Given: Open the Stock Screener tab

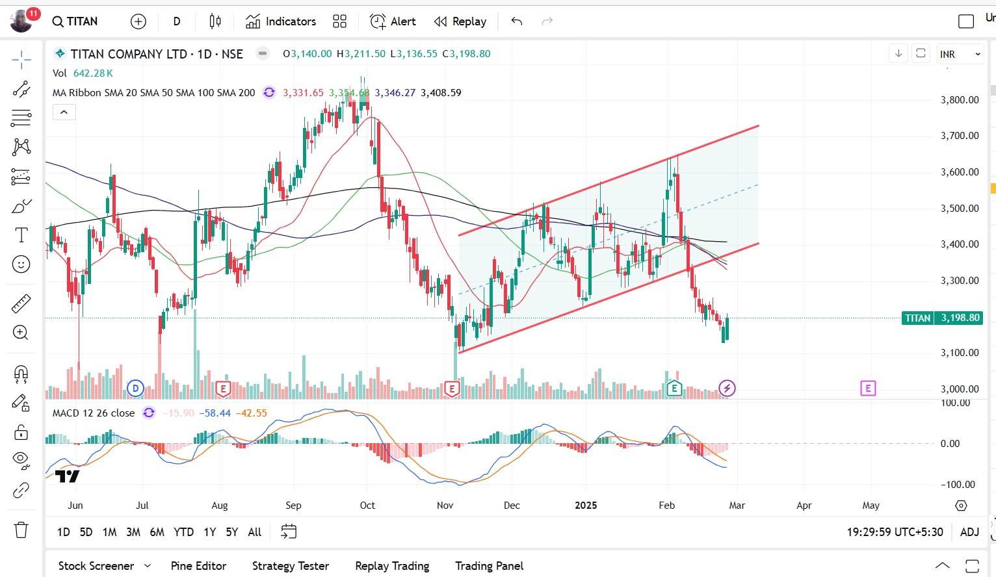Looking at the screenshot, I should (96, 566).
